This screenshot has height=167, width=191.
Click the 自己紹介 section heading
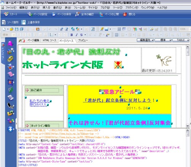point(36,90)
